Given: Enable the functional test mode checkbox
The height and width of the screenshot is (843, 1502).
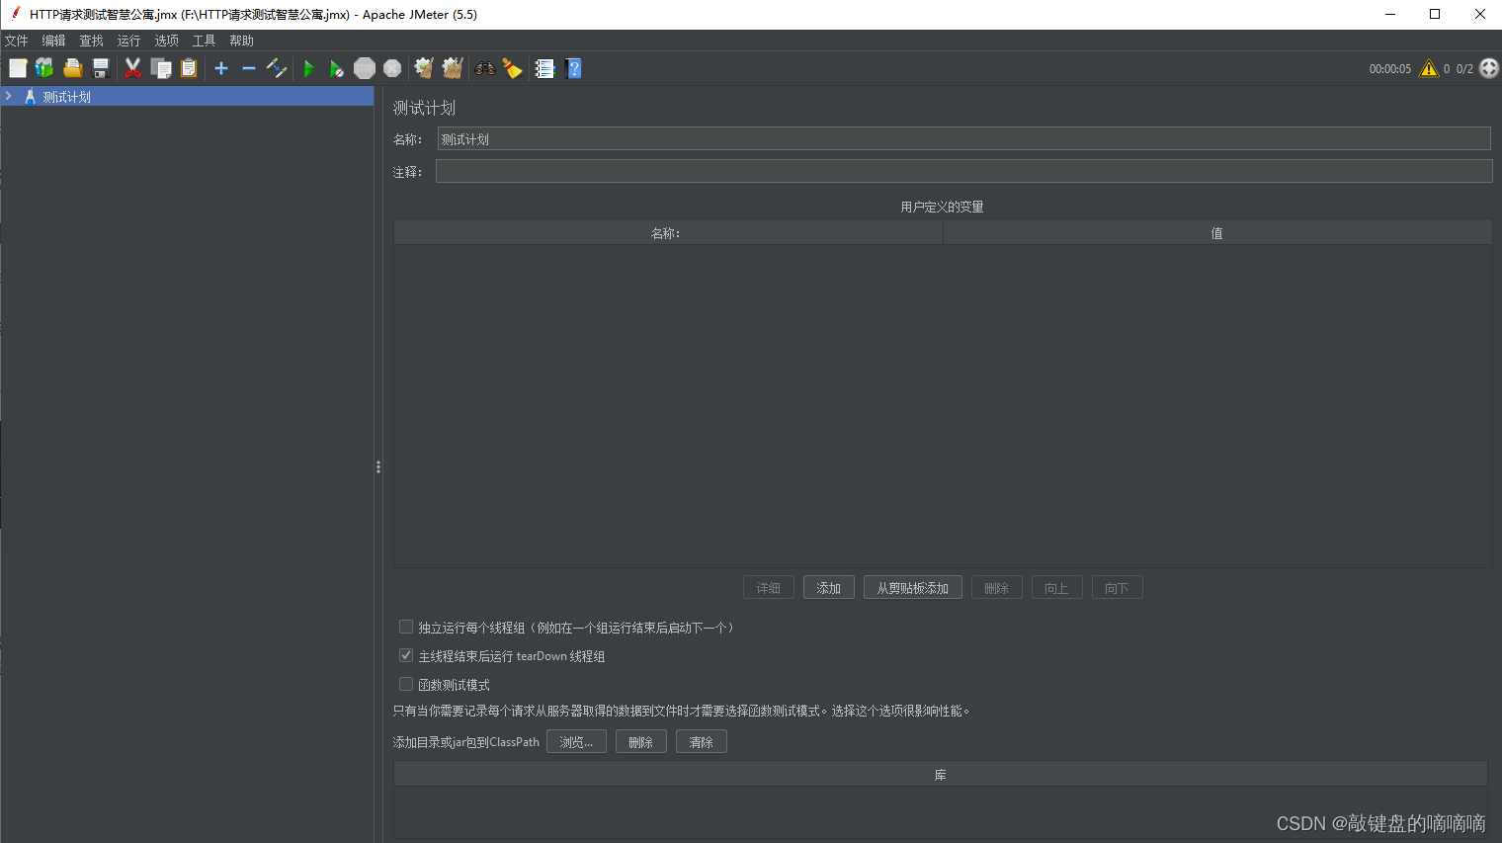Looking at the screenshot, I should [406, 684].
